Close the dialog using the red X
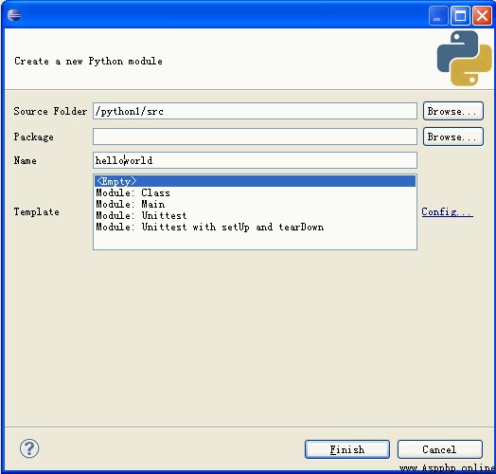This screenshot has width=496, height=474. coord(482,15)
